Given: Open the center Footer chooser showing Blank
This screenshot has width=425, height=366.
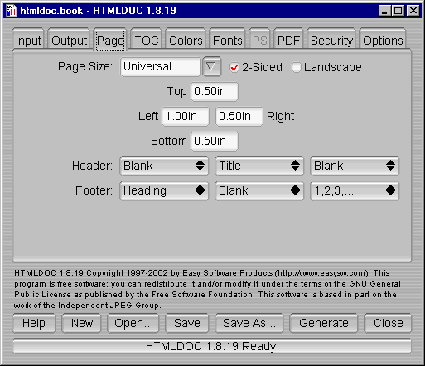Looking at the screenshot, I should (259, 190).
